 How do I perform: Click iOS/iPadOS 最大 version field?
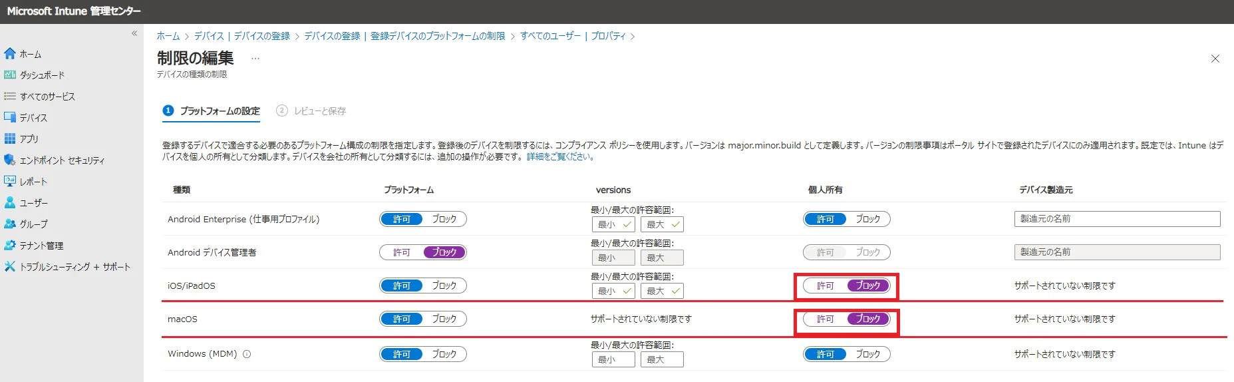coord(662,291)
